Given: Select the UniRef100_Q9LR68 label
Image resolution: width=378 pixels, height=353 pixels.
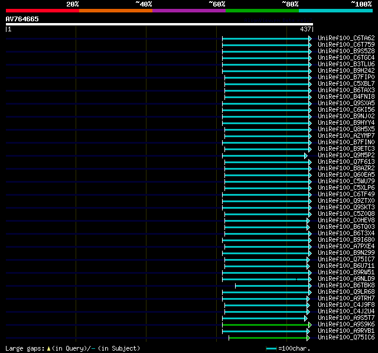Looking at the screenshot, I should [346, 292].
